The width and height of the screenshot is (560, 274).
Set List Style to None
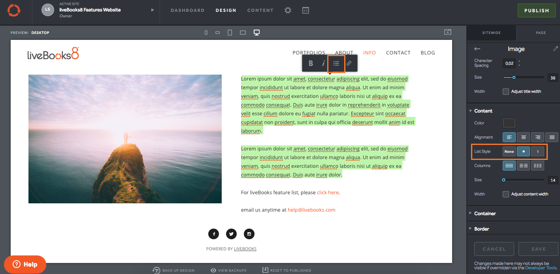pyautogui.click(x=509, y=152)
